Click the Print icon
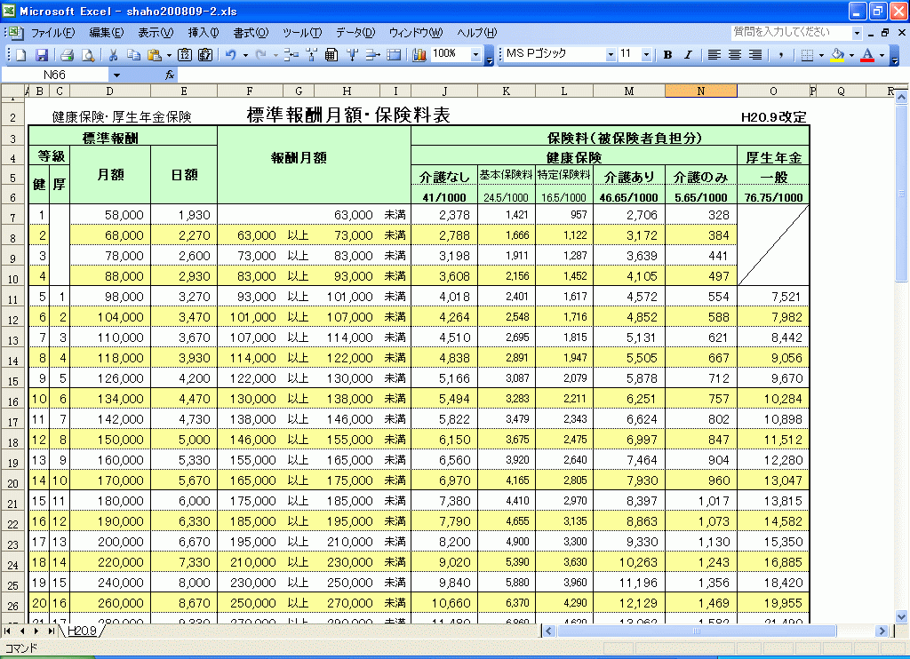The image size is (910, 659). pos(68,55)
